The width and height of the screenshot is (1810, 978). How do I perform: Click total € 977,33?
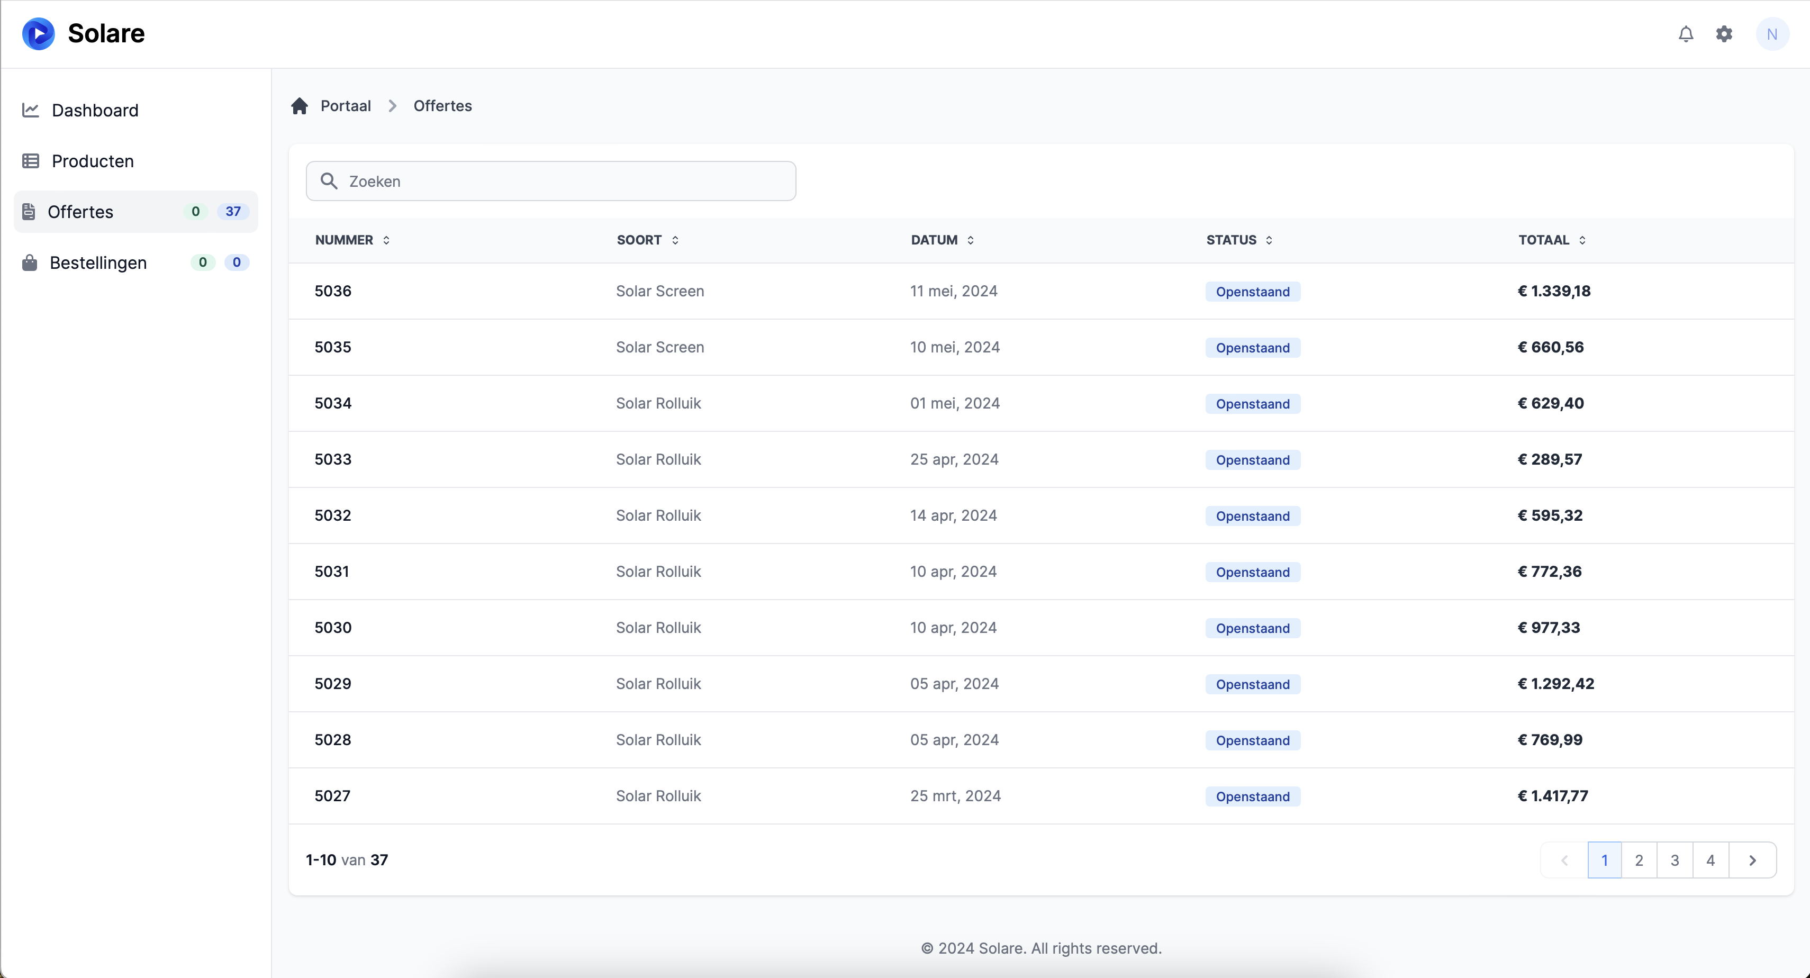1549,628
